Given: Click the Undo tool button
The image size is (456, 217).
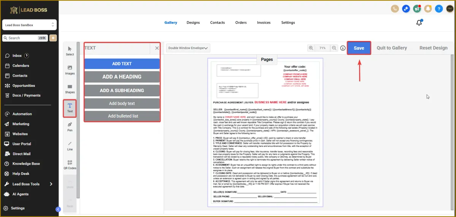Looking at the screenshot, I should tap(70, 184).
